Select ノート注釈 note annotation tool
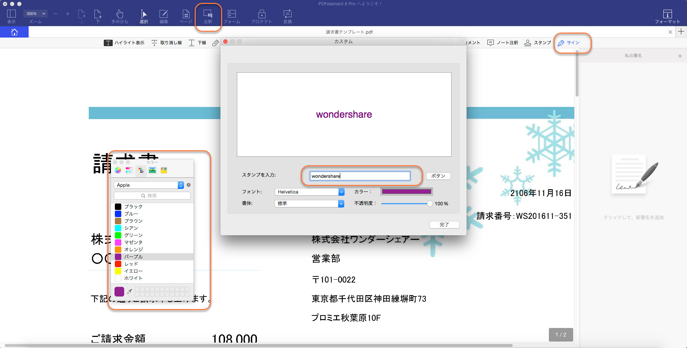Image resolution: width=687 pixels, height=348 pixels. pyautogui.click(x=503, y=43)
